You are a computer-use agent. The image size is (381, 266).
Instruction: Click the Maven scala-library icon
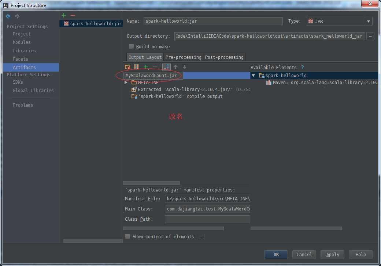pos(269,83)
